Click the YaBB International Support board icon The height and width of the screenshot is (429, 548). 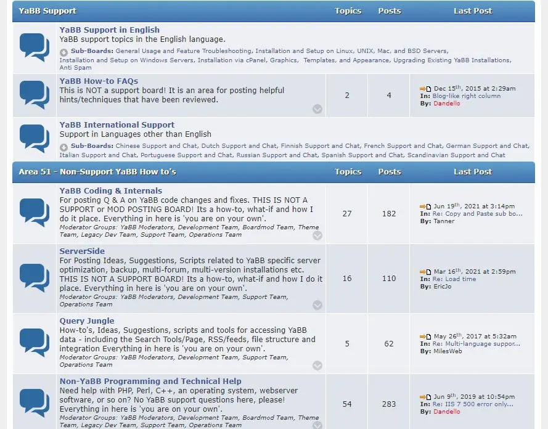point(35,138)
